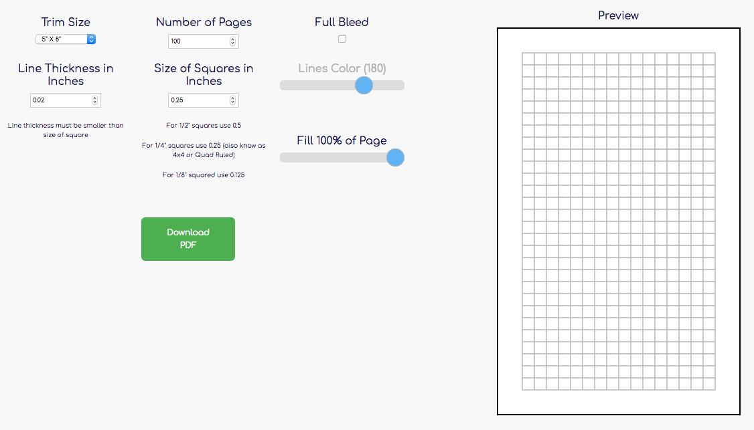
Task: Click the Download PDF button
Action: point(188,239)
